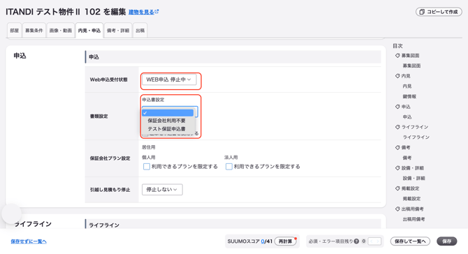Check 法人用 利用できるプランを限定する checkbox
The width and height of the screenshot is (468, 254).
[229, 166]
